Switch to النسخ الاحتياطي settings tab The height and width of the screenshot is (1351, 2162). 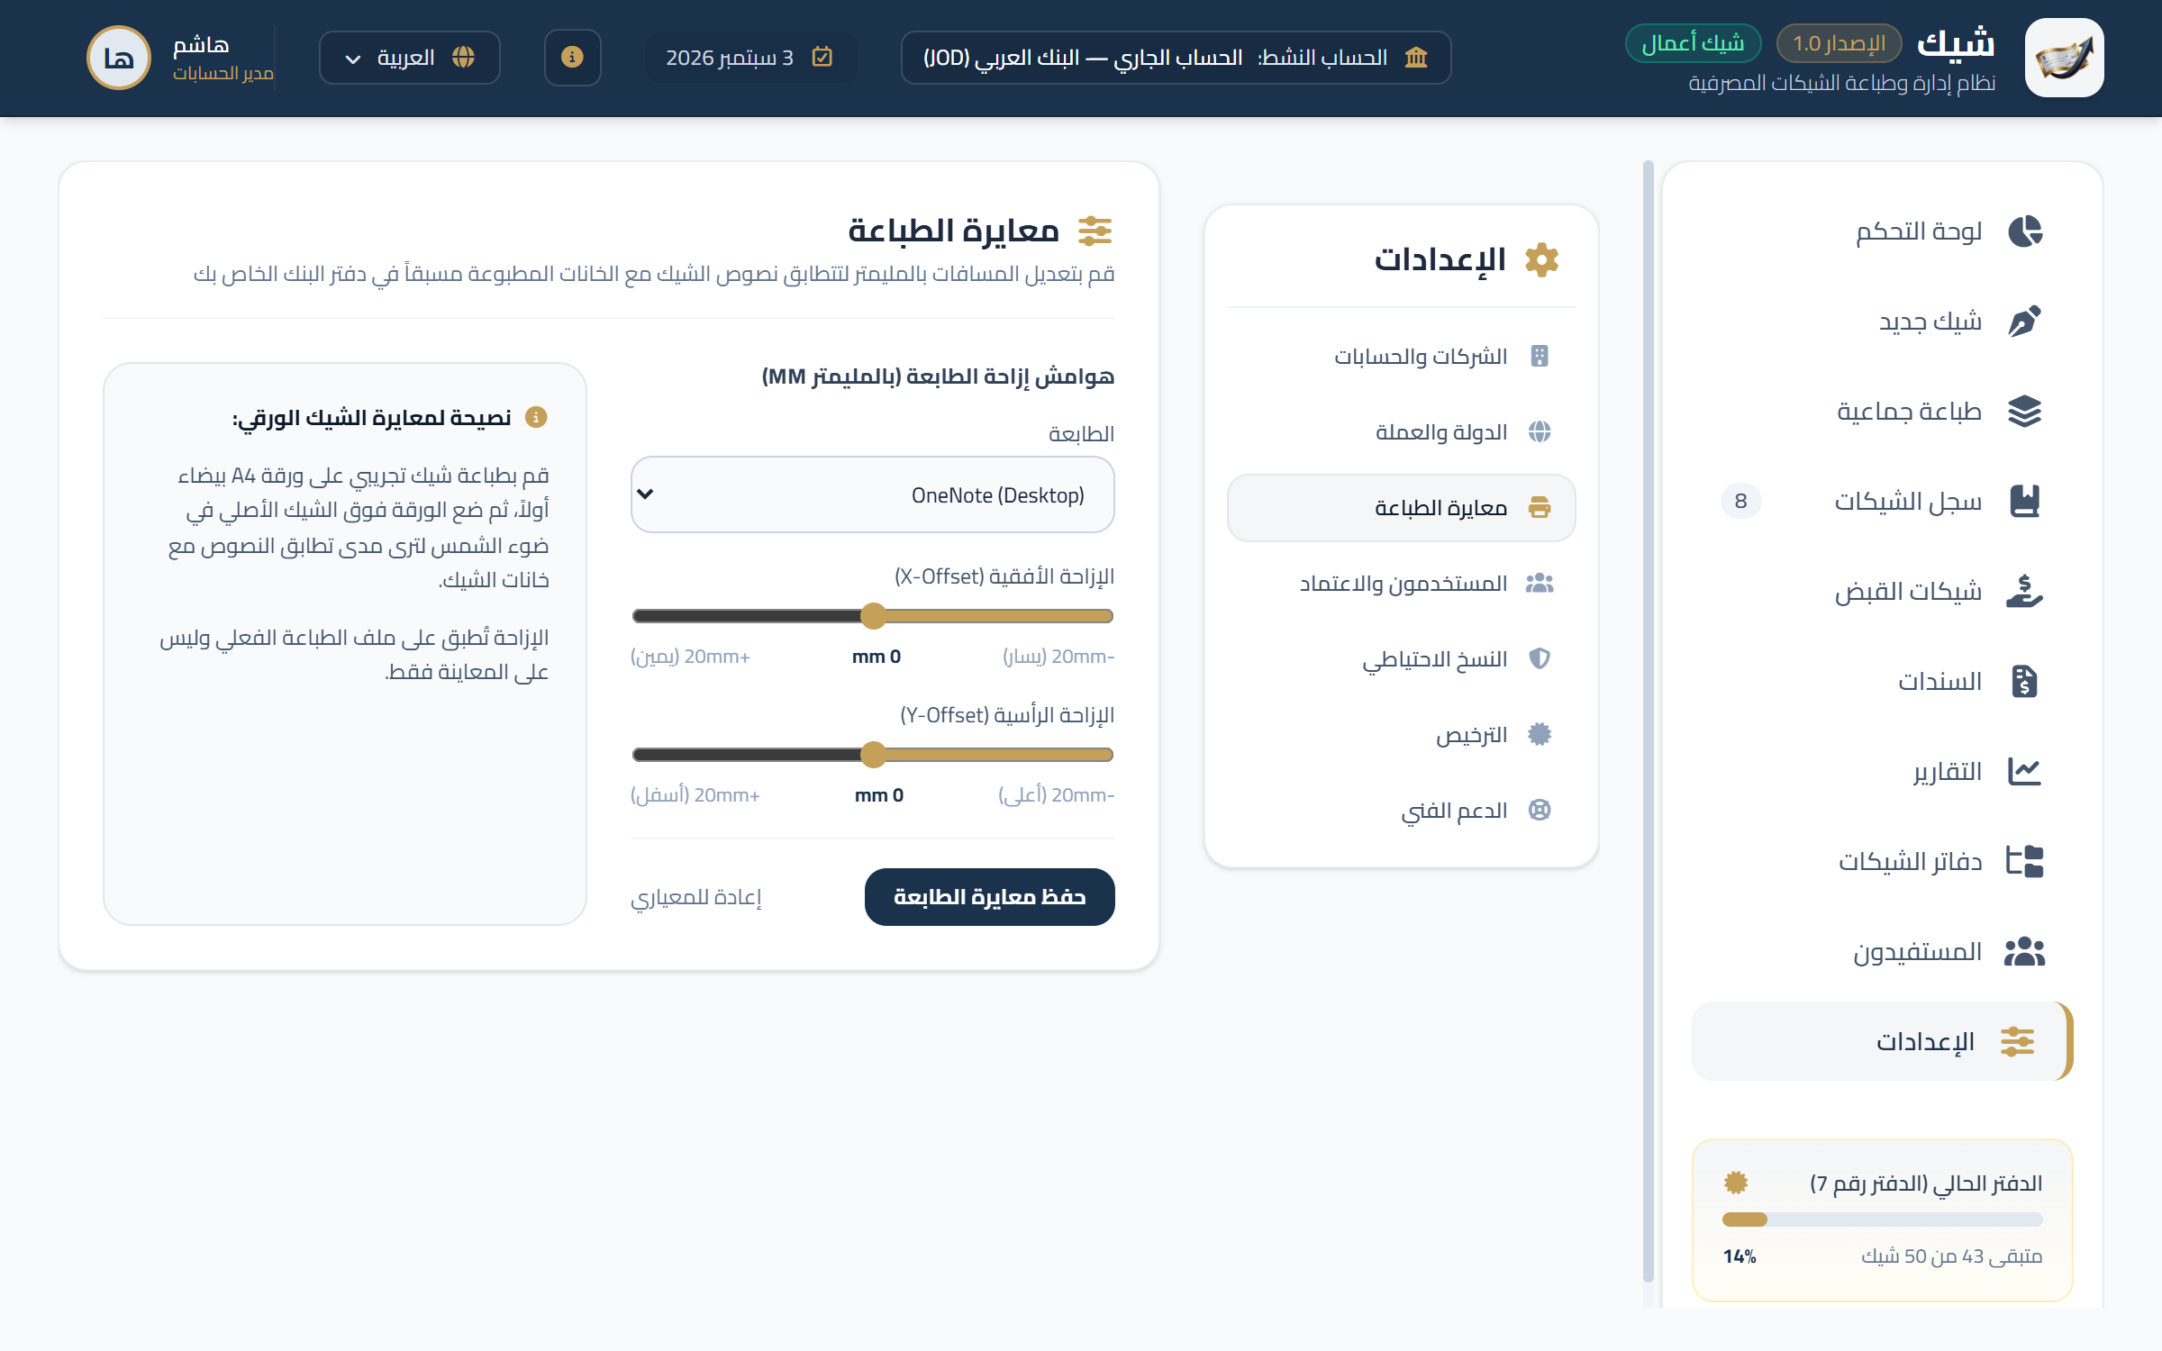(x=1401, y=659)
